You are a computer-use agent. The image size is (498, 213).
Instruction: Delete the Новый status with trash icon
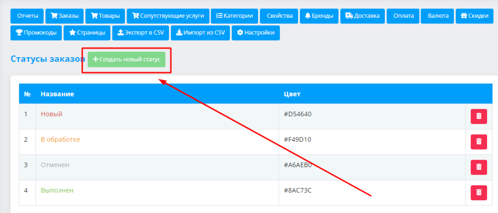(478, 116)
